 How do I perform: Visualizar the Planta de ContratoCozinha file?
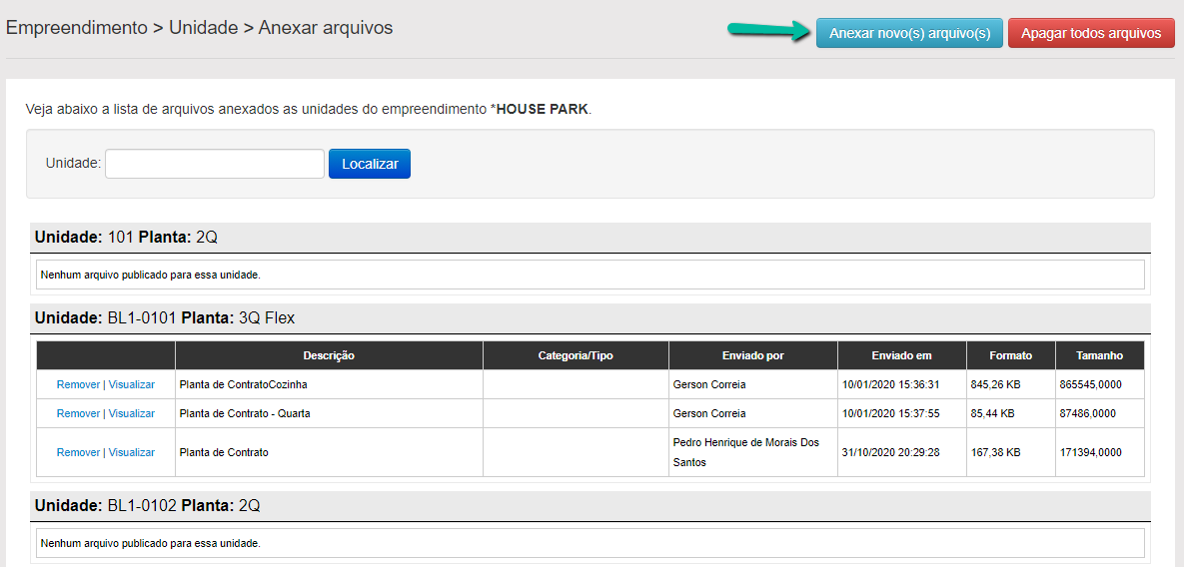pyautogui.click(x=132, y=384)
